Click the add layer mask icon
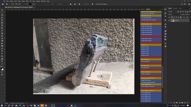 coord(177,103)
